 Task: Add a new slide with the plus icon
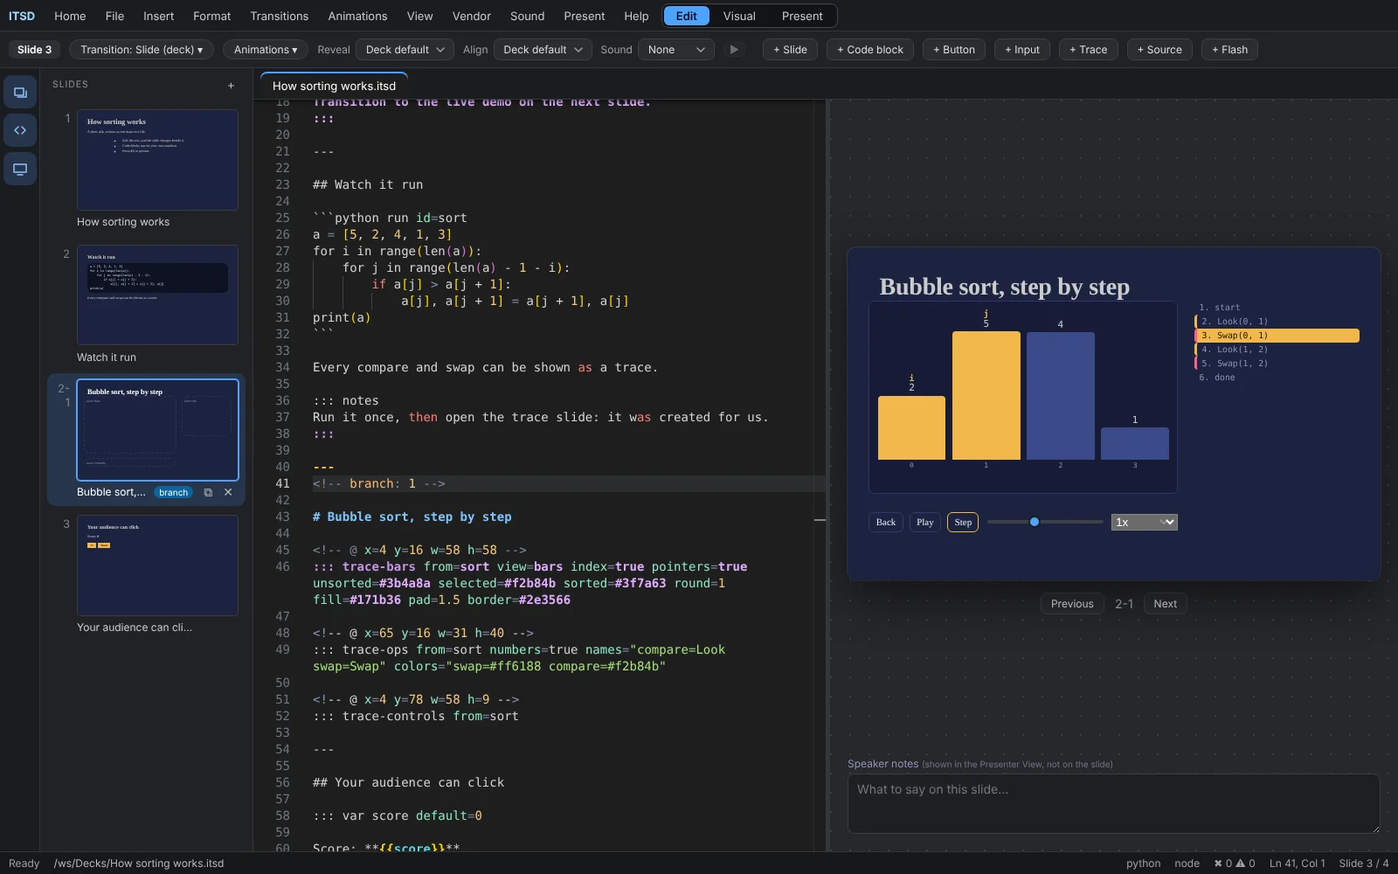(x=231, y=86)
